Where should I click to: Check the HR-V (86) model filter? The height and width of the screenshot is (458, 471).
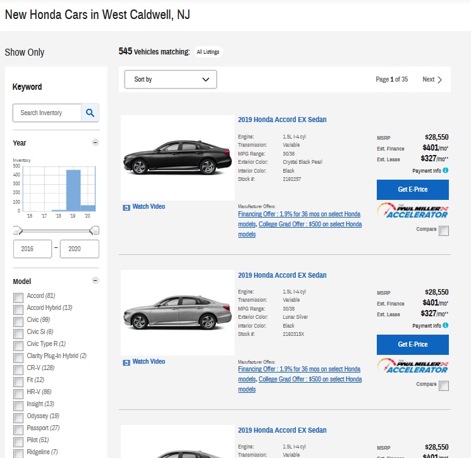(x=18, y=394)
